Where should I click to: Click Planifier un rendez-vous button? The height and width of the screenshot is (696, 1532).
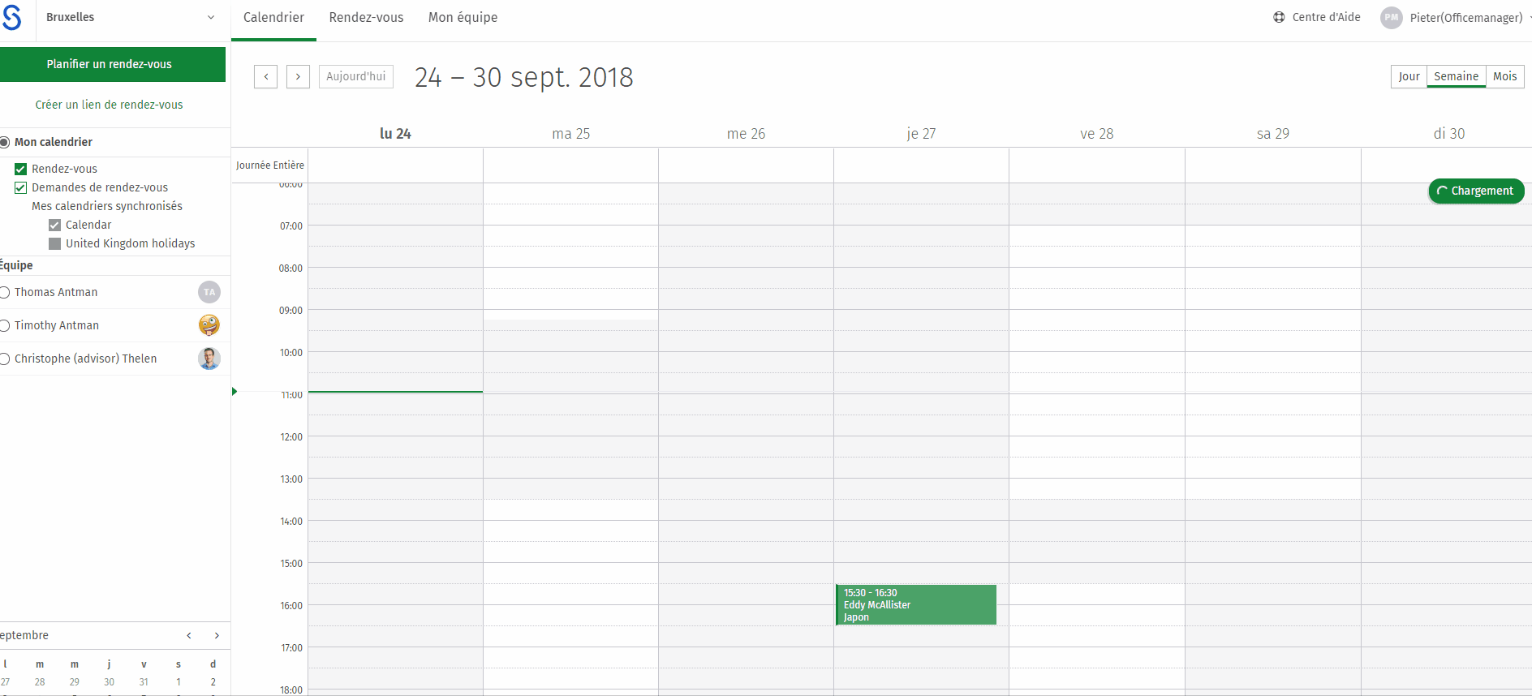coord(113,64)
